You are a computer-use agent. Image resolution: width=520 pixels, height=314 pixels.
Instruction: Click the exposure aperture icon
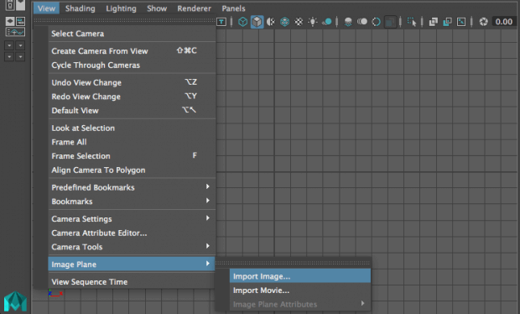click(x=484, y=22)
